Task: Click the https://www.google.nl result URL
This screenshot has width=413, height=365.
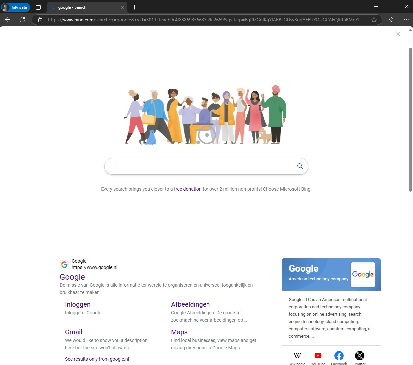Action: (94, 267)
